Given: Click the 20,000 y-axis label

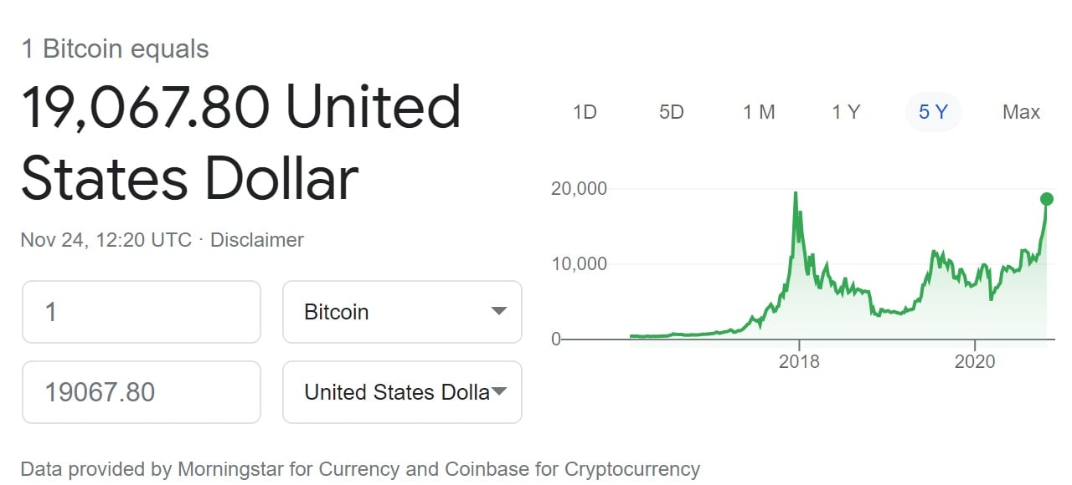Looking at the screenshot, I should [579, 188].
